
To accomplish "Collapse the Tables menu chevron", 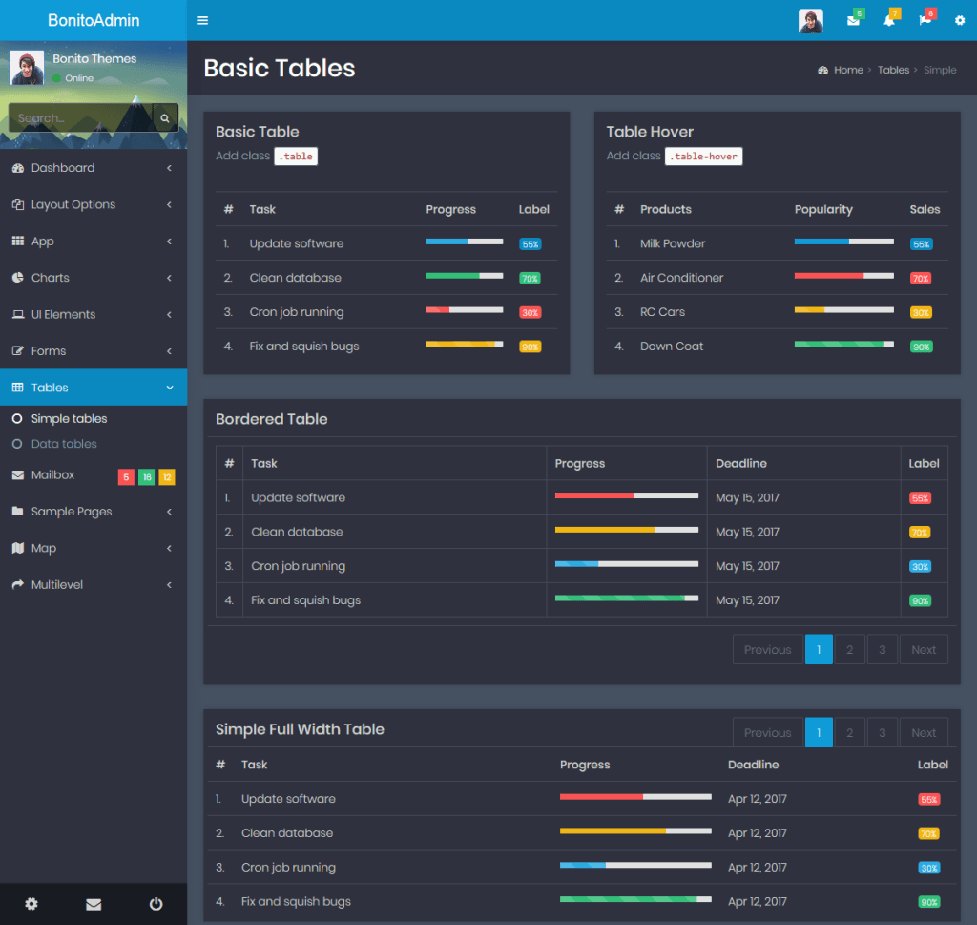I will [x=170, y=388].
